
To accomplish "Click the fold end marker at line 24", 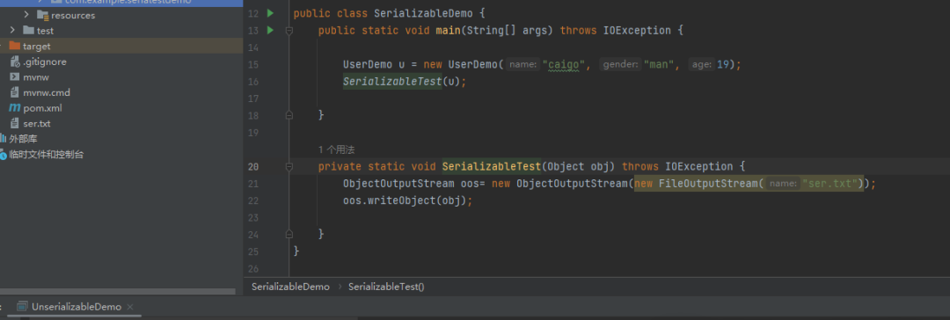I will point(289,234).
